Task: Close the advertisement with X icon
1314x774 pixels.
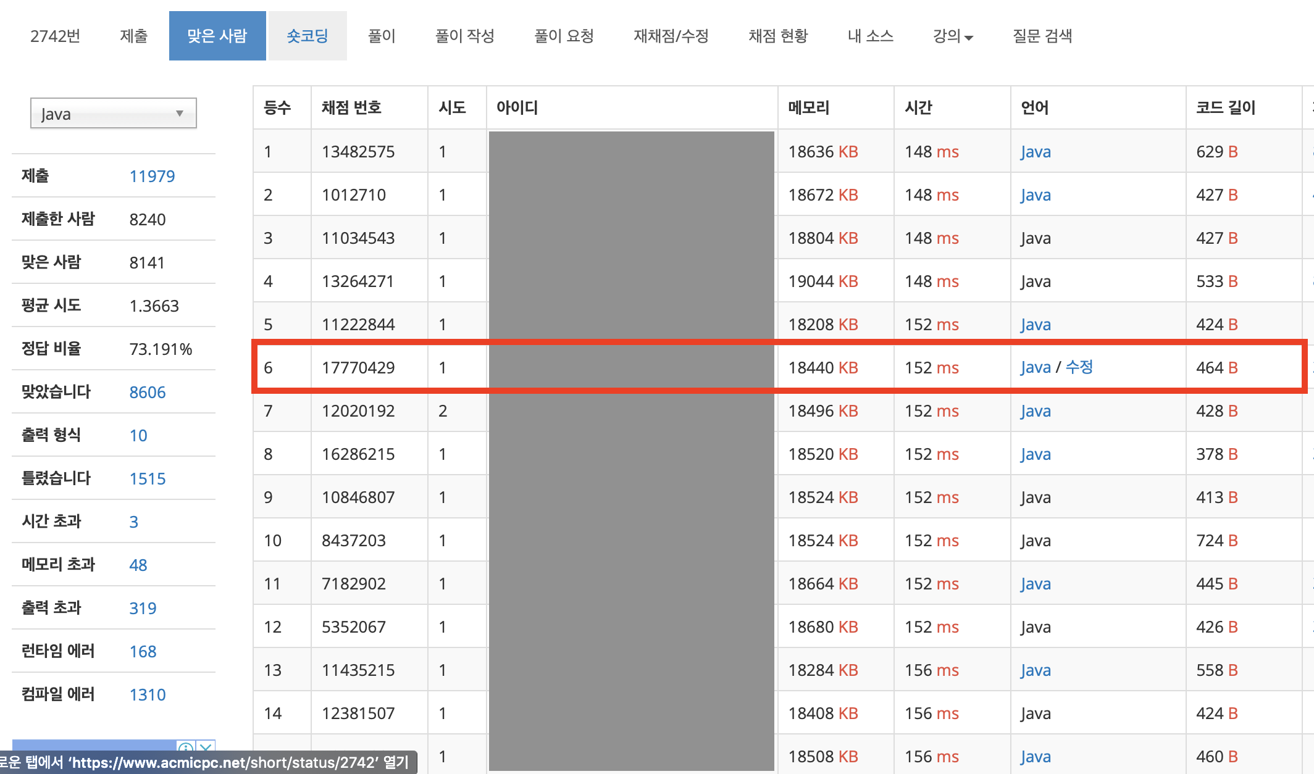Action: 206,747
